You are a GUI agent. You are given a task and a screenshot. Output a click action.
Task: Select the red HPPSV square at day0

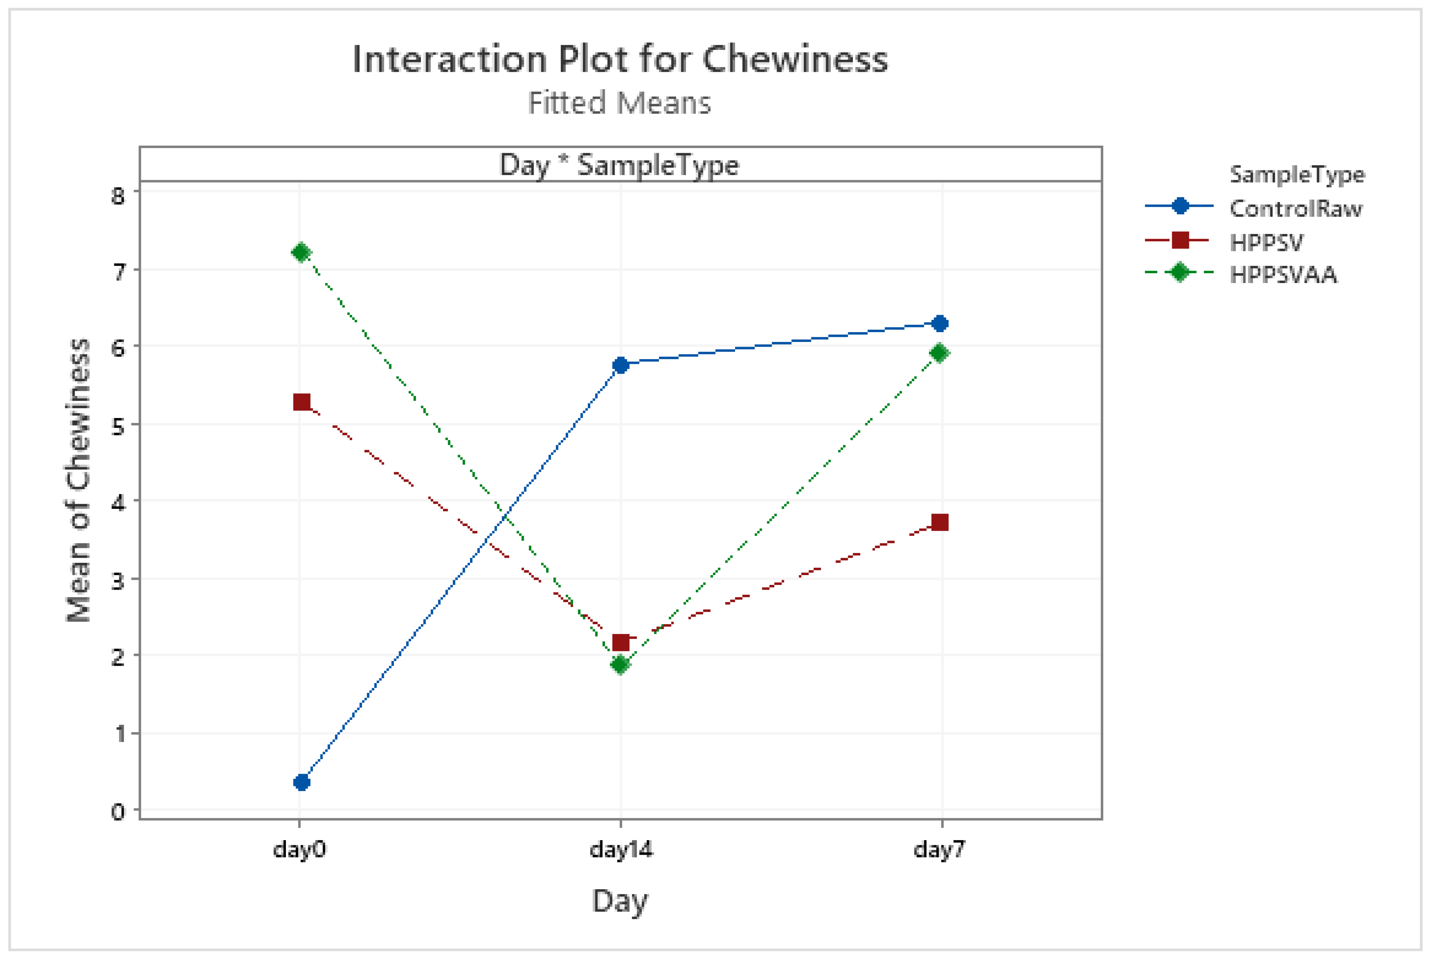(301, 402)
